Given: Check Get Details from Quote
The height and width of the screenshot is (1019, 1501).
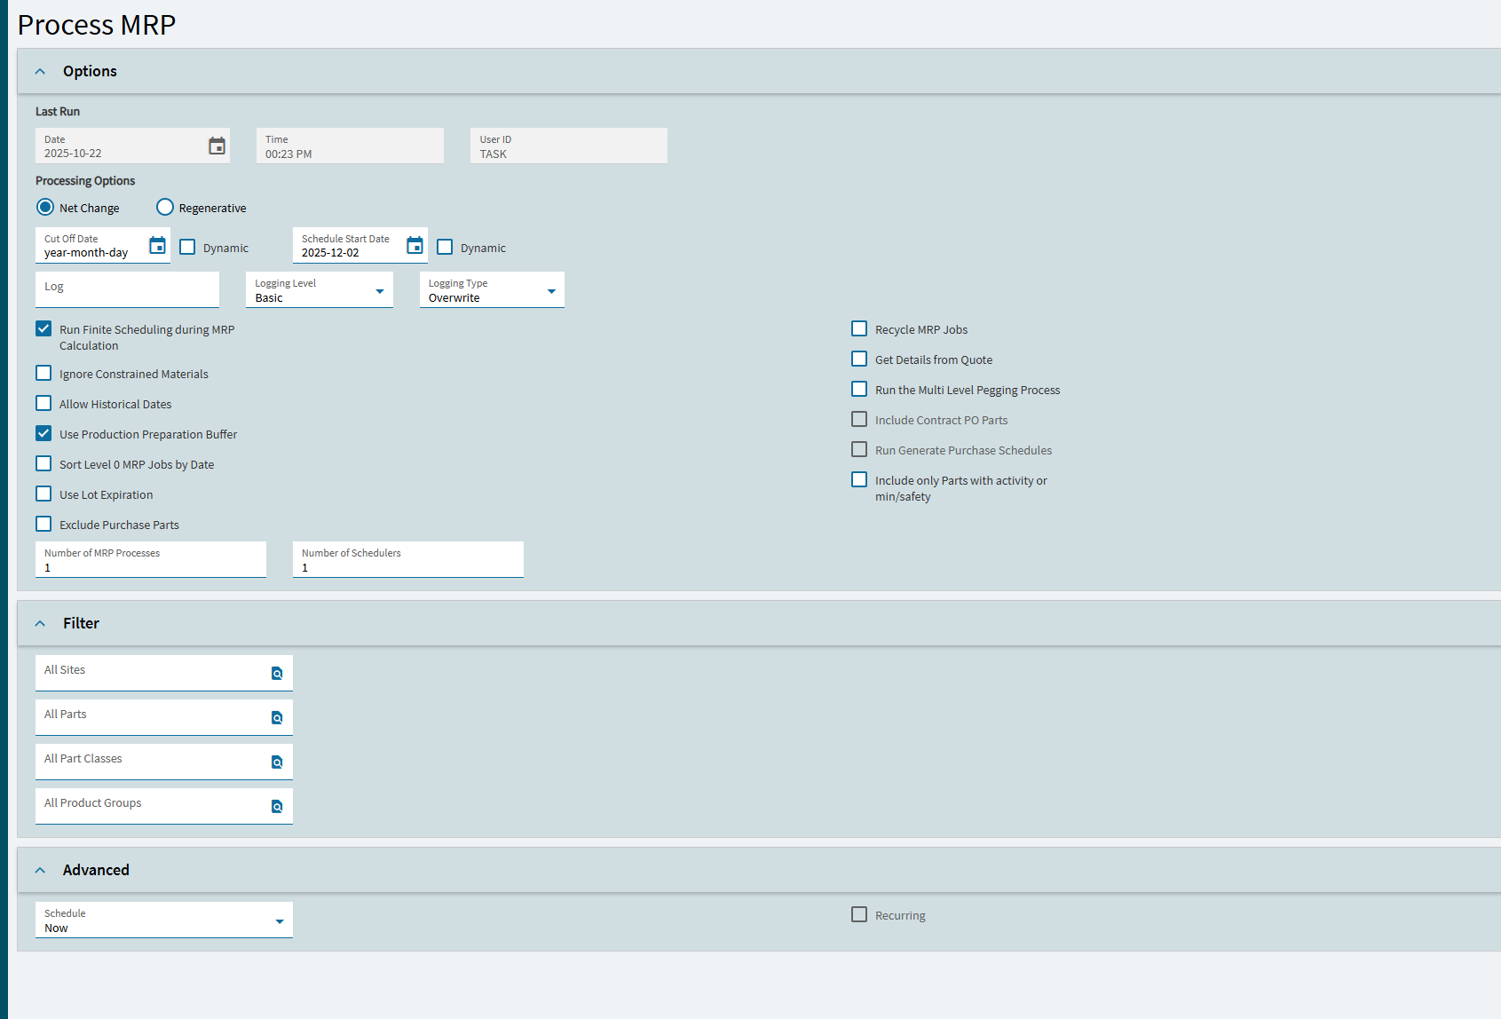Looking at the screenshot, I should 859,359.
